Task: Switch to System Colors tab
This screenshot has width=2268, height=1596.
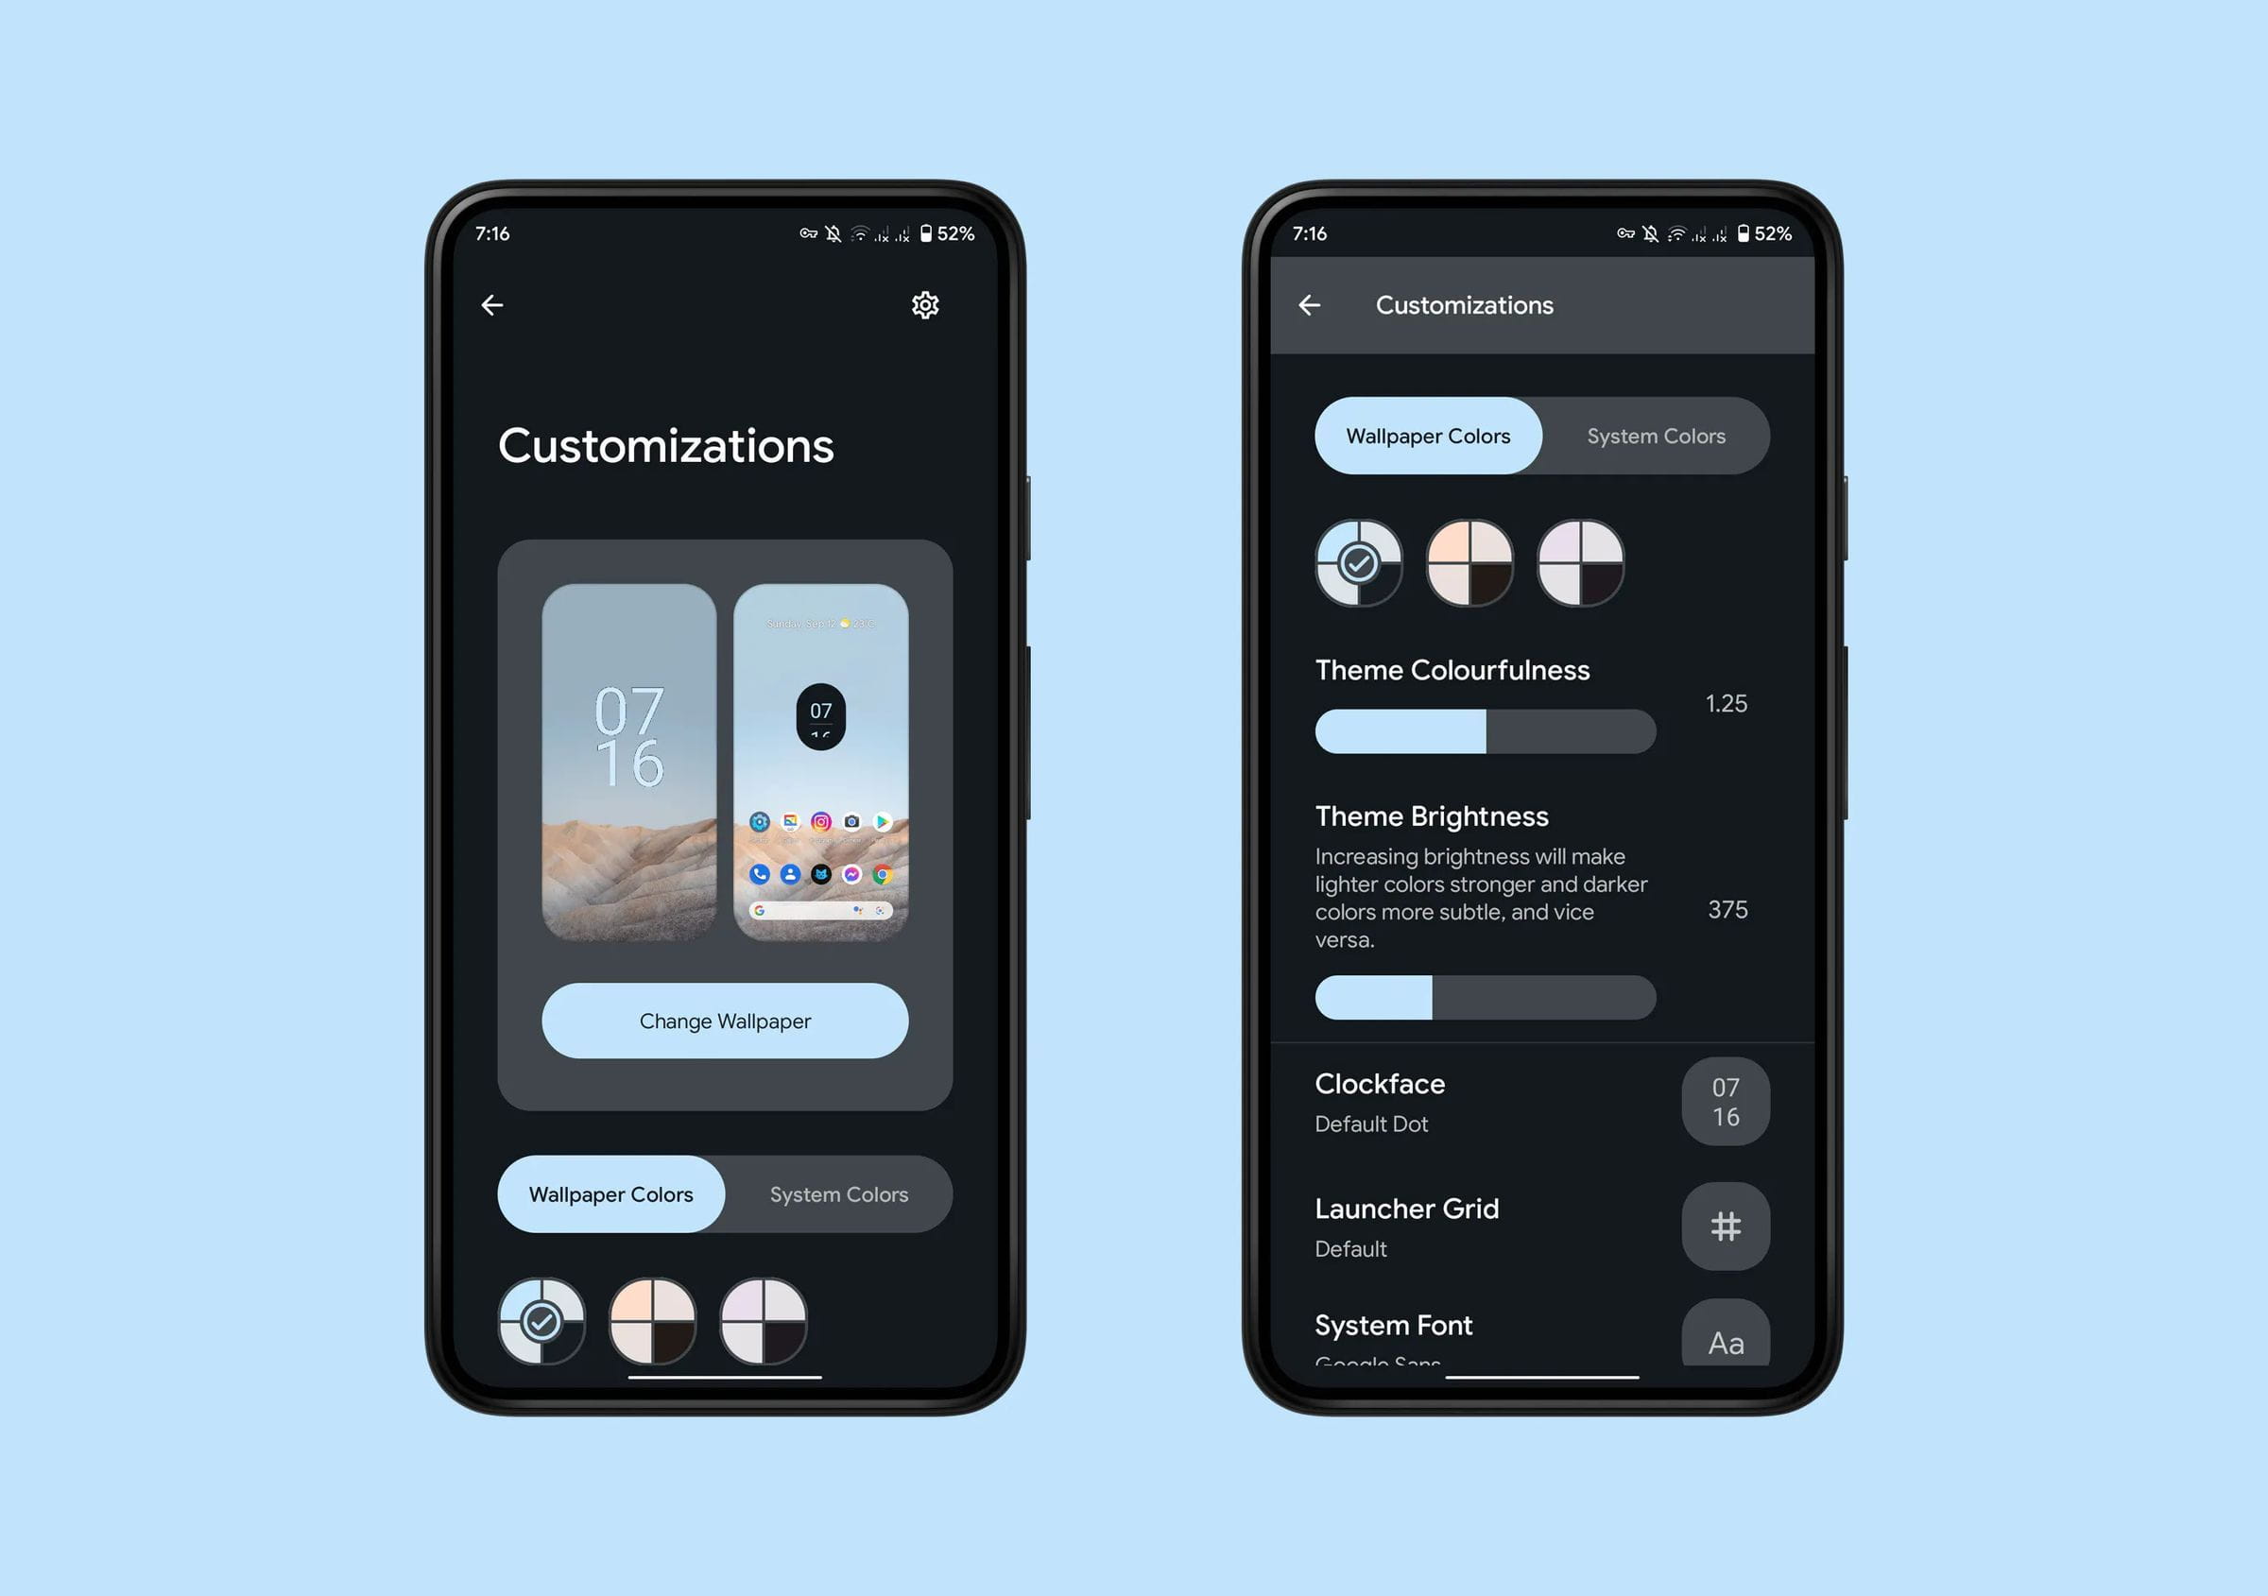Action: click(1653, 436)
